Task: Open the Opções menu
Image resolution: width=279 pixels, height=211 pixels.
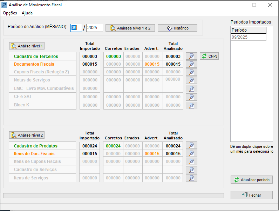Action: (10, 13)
